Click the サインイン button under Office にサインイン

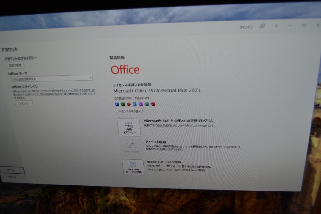click(x=24, y=103)
